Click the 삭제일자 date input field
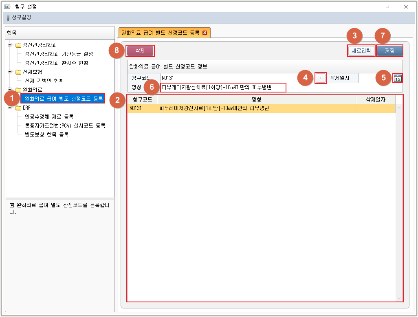 (375, 78)
